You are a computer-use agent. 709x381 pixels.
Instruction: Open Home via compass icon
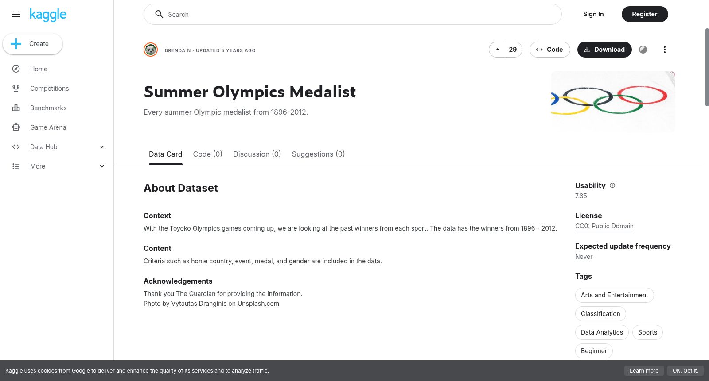tap(16, 69)
